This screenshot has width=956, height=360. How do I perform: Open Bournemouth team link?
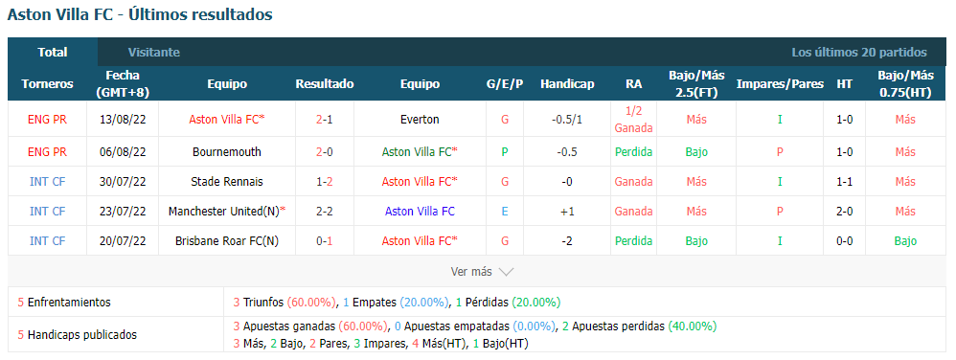[x=226, y=151]
